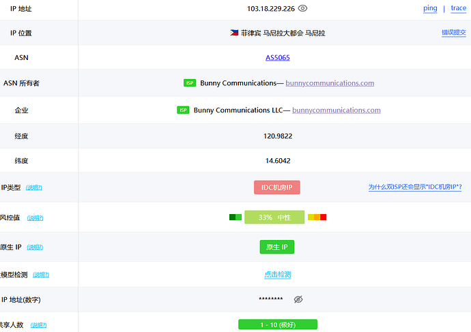This screenshot has height=332, width=471.
Task: Select the latitude value 14.6042
Action: (278, 161)
